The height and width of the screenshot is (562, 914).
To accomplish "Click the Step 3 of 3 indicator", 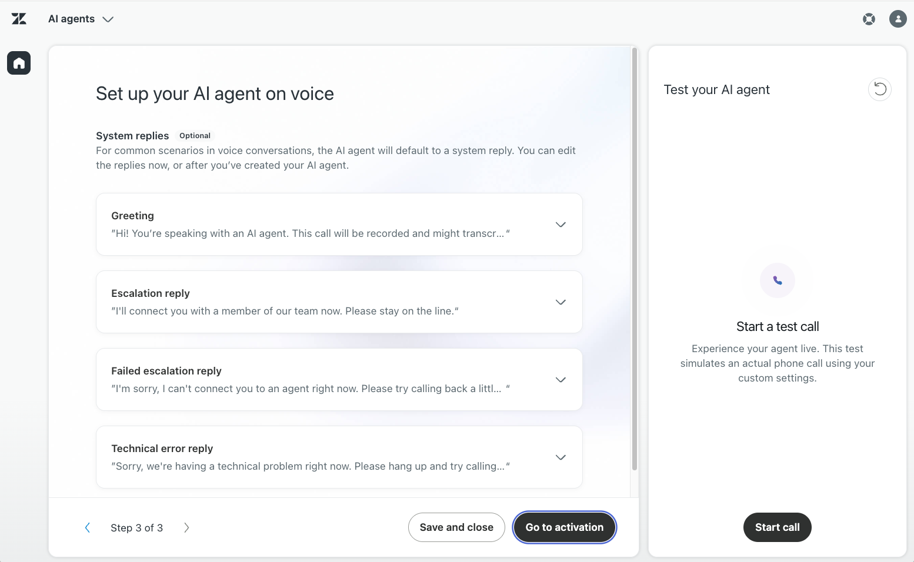I will (136, 528).
